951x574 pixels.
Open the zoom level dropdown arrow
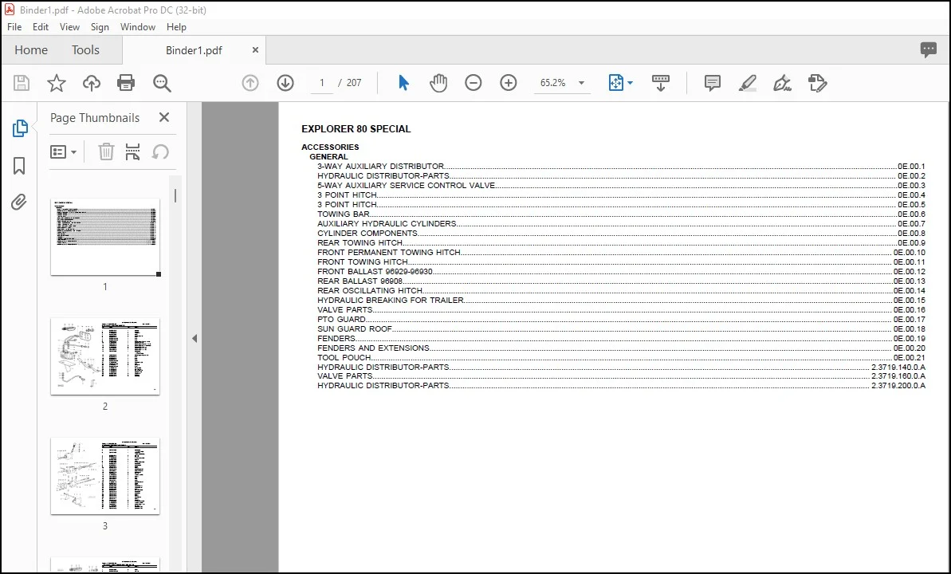pyautogui.click(x=581, y=83)
